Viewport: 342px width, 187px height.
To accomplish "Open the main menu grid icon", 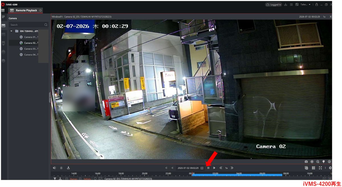I will [x=3, y=10].
